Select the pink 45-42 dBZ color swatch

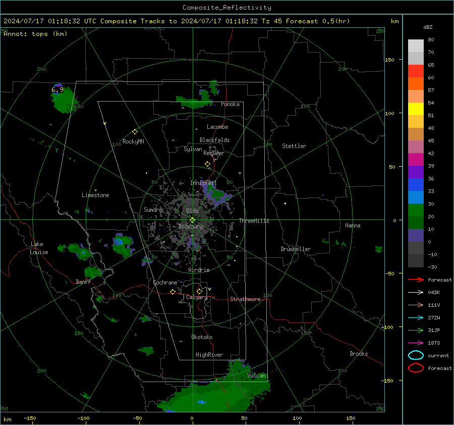click(416, 147)
